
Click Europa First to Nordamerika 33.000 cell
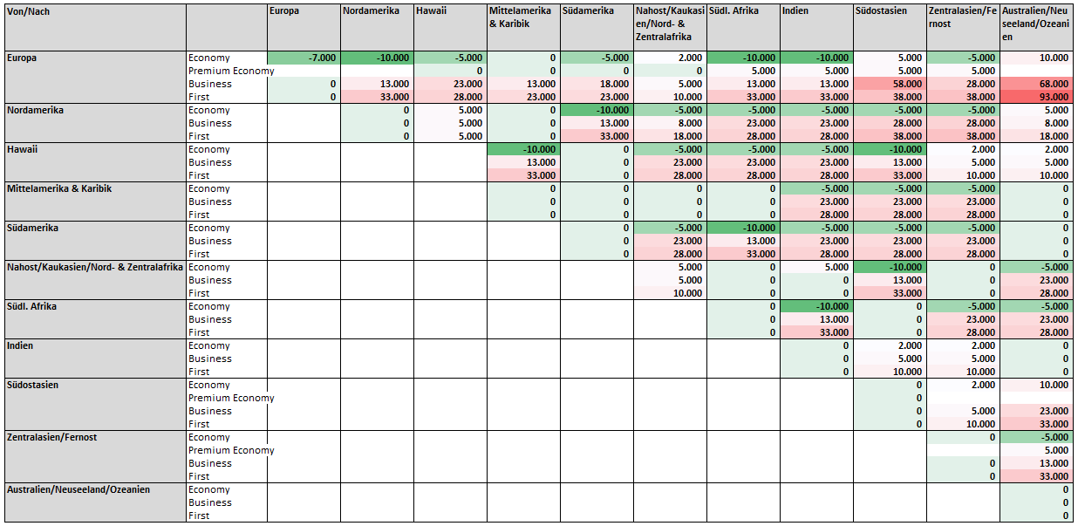point(377,97)
